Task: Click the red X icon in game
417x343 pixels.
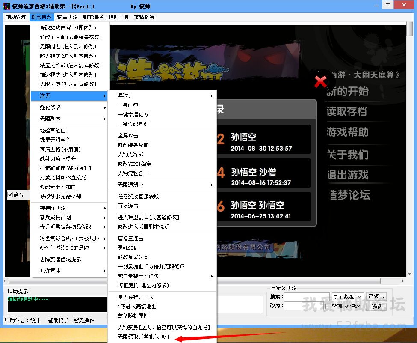Action: [320, 82]
